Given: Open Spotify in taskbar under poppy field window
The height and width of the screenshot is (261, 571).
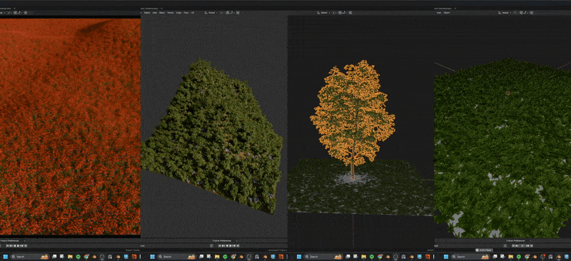Looking at the screenshot, I should point(79,257).
